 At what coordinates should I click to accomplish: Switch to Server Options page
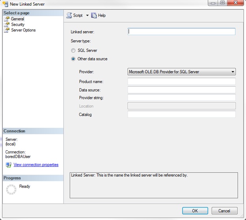(x=23, y=30)
